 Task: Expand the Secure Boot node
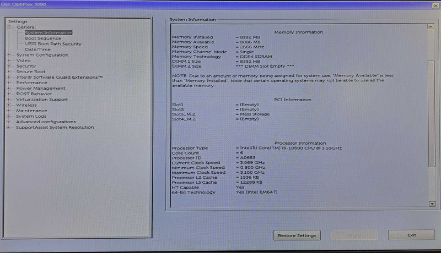click(x=9, y=71)
